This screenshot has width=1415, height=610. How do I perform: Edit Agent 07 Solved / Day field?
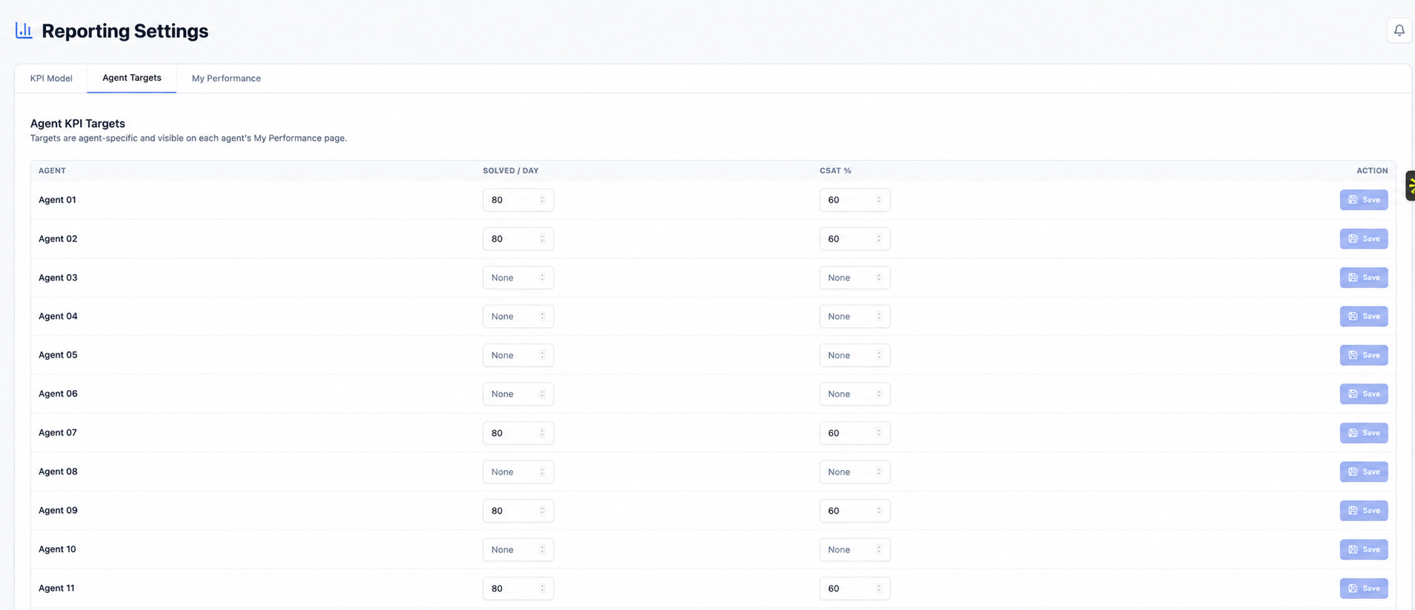pyautogui.click(x=518, y=433)
